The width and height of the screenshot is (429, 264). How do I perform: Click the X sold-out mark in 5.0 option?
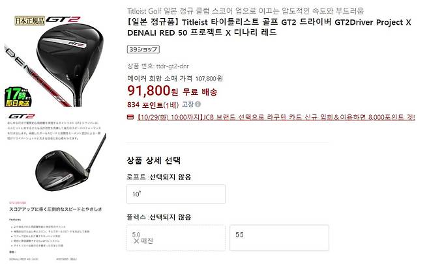136,241
